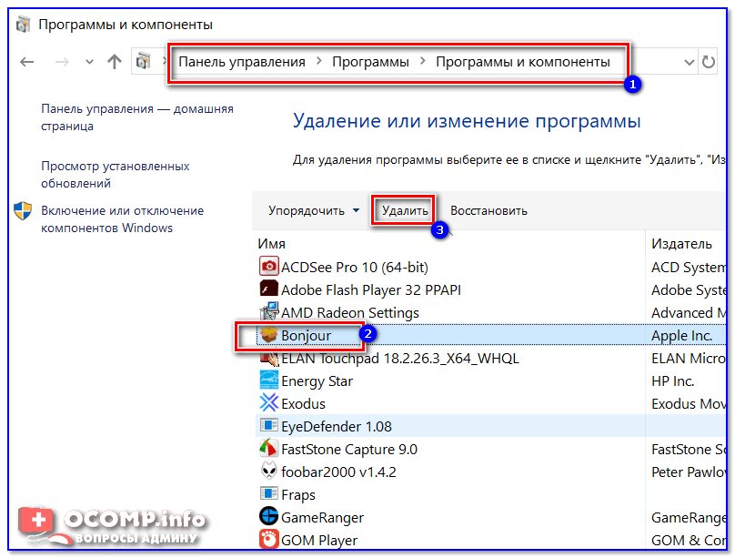735x558 pixels.
Task: Select ELAN Touchpad 18.2.26.3_X64_WHQL entry
Action: [x=400, y=359]
